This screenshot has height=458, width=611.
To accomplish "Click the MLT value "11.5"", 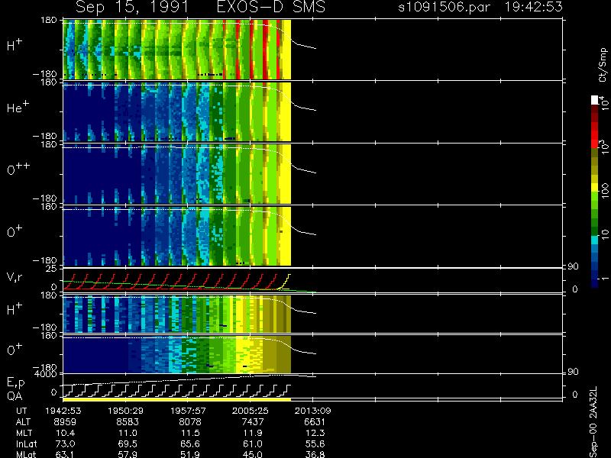I will point(190,433).
